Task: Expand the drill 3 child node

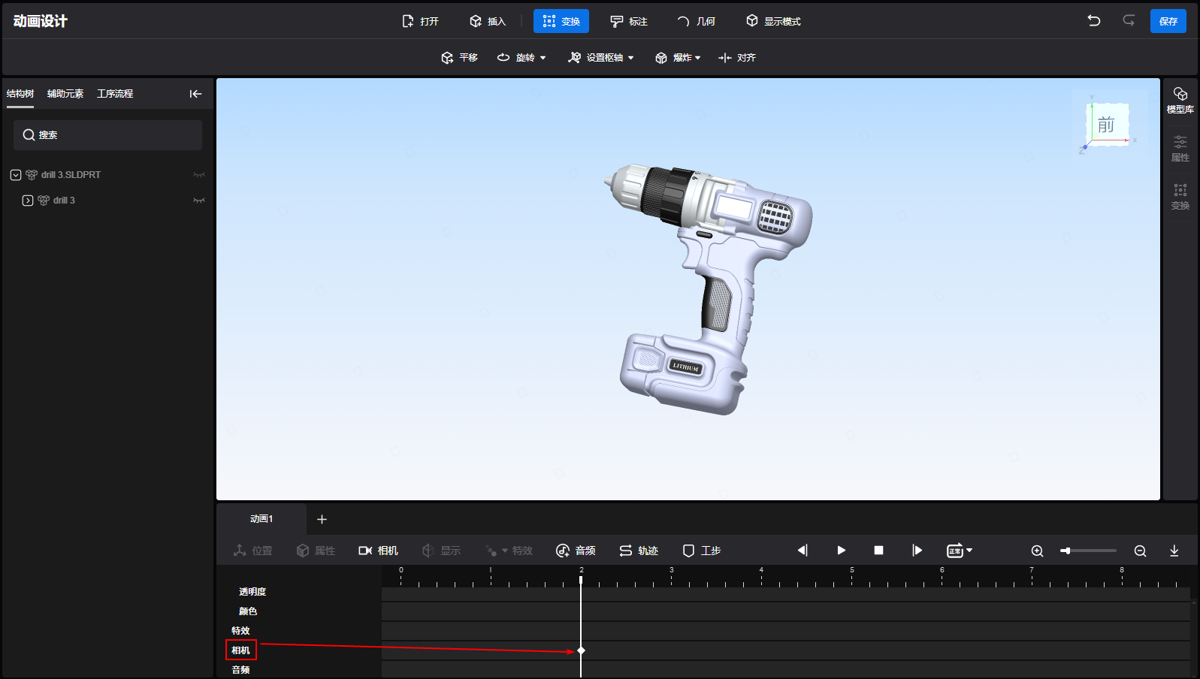Action: (28, 201)
